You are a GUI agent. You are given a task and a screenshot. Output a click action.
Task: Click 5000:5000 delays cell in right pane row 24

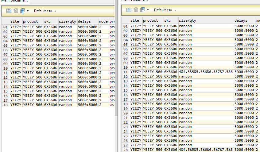[244, 131]
